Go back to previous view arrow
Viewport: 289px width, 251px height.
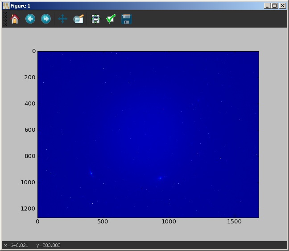coord(30,19)
